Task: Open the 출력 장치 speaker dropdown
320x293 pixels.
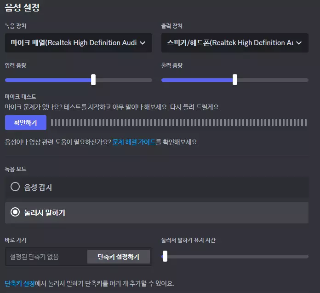Action: pos(234,43)
